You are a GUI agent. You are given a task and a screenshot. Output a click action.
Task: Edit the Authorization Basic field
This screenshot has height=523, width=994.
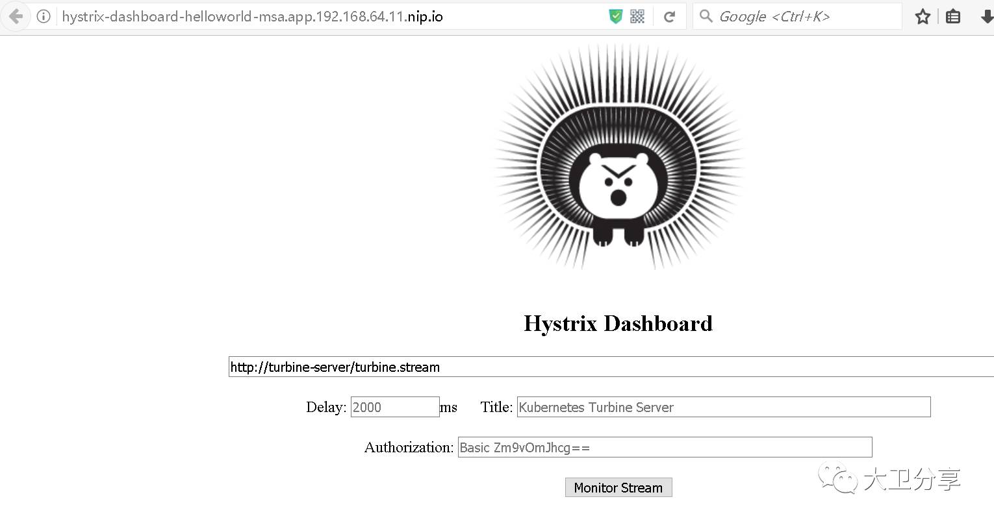point(665,447)
